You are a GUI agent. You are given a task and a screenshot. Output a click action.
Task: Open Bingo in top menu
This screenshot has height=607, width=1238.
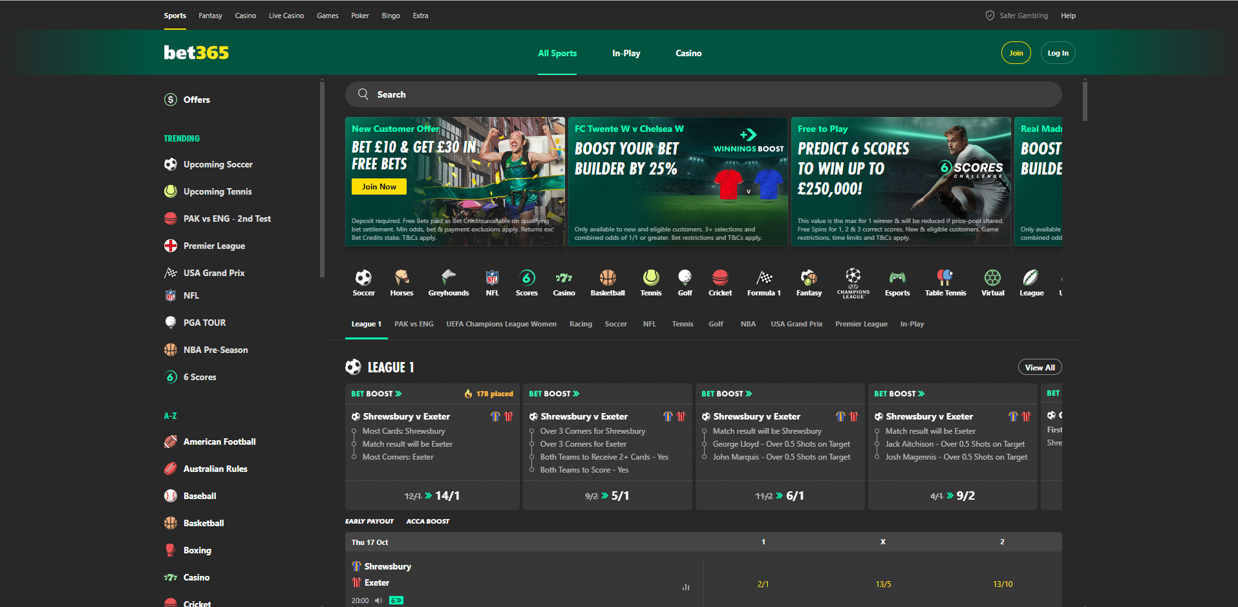tap(390, 16)
